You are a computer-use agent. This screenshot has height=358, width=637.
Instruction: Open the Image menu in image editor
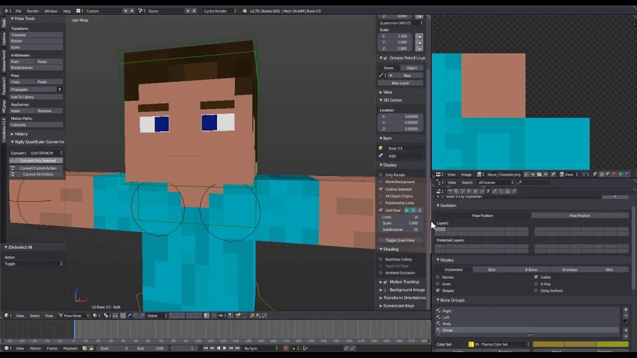coord(466,175)
